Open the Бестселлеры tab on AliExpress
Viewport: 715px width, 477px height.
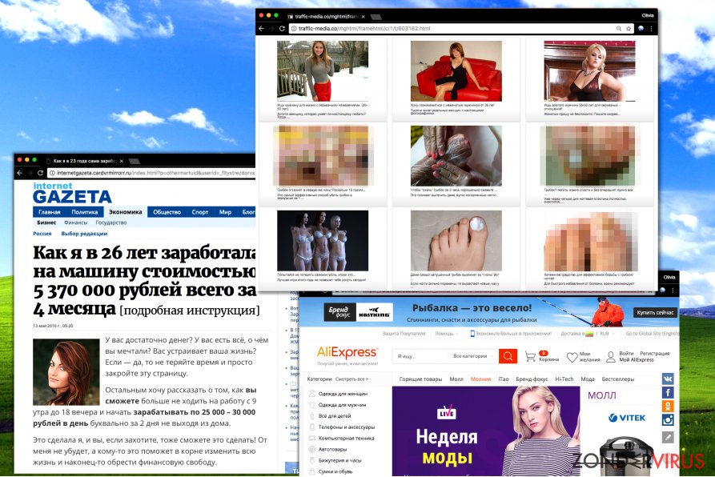click(x=618, y=379)
